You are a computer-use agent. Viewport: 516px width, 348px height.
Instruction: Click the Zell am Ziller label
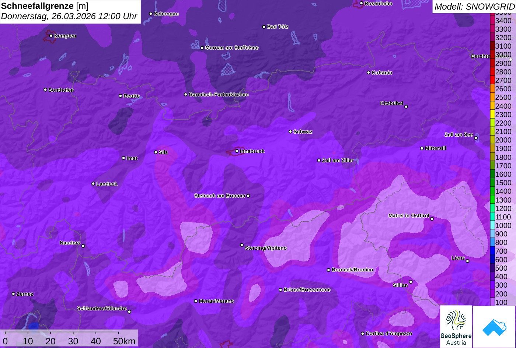(338, 161)
